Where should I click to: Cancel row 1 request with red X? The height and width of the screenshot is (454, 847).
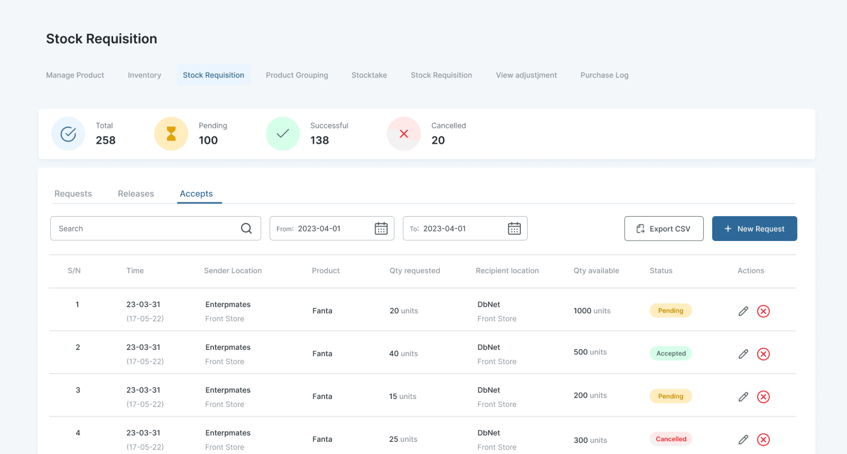click(763, 311)
